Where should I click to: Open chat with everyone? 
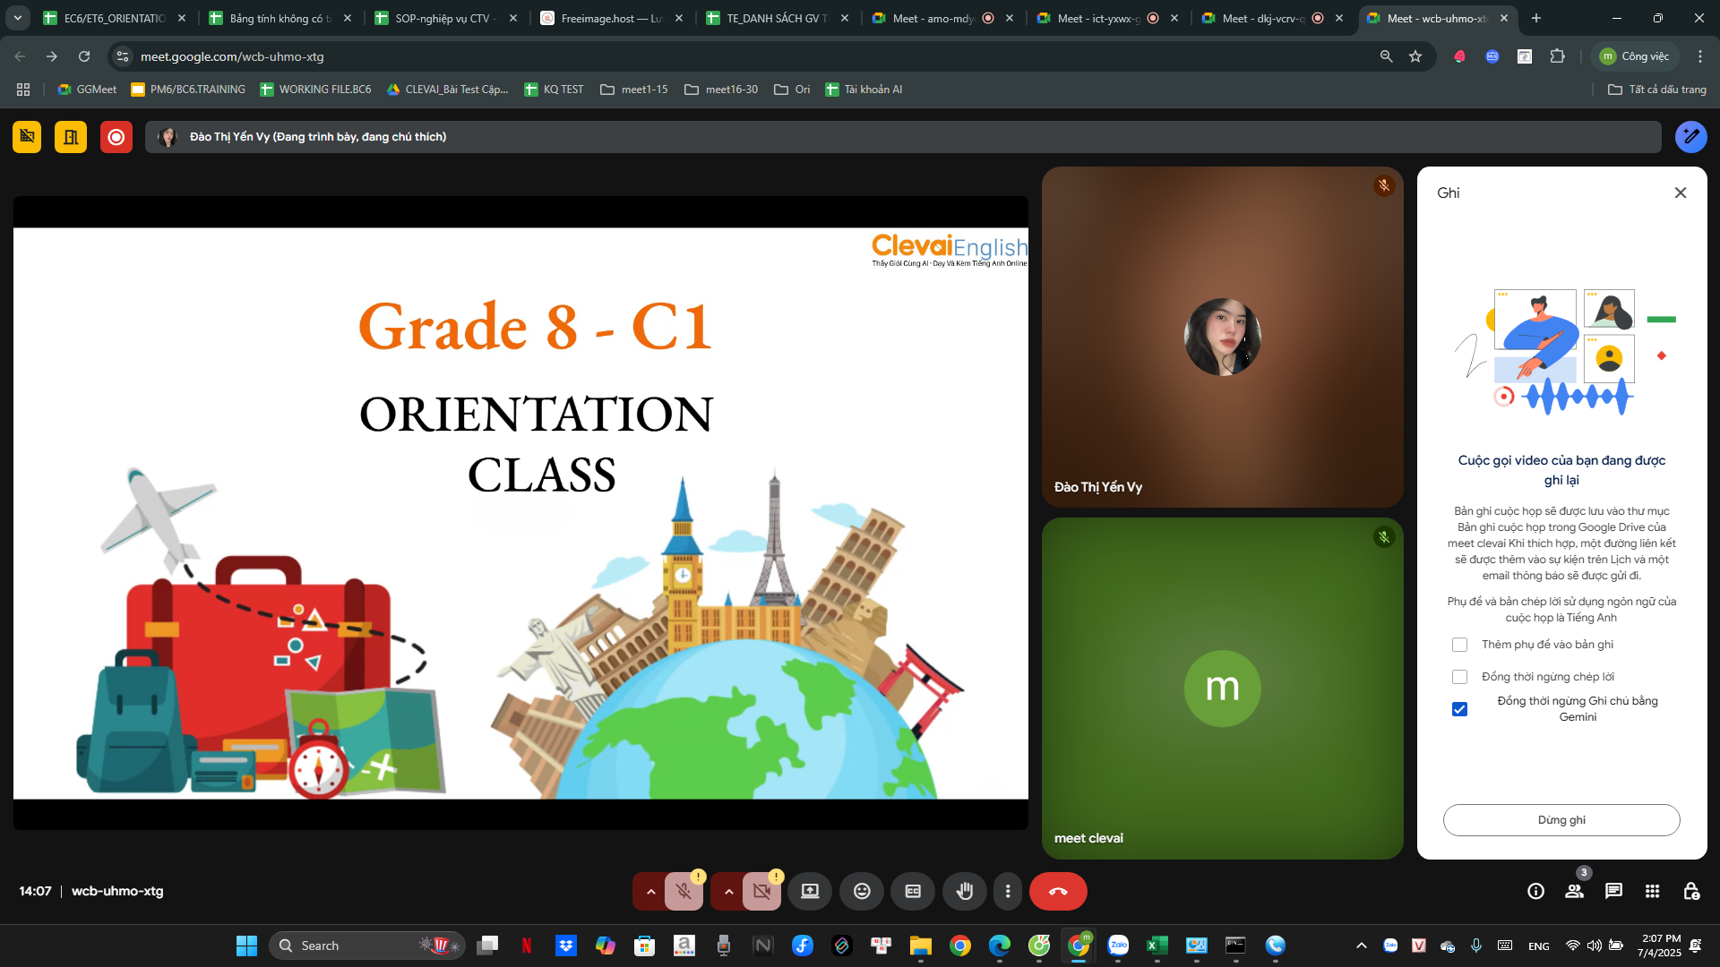coord(1613,891)
